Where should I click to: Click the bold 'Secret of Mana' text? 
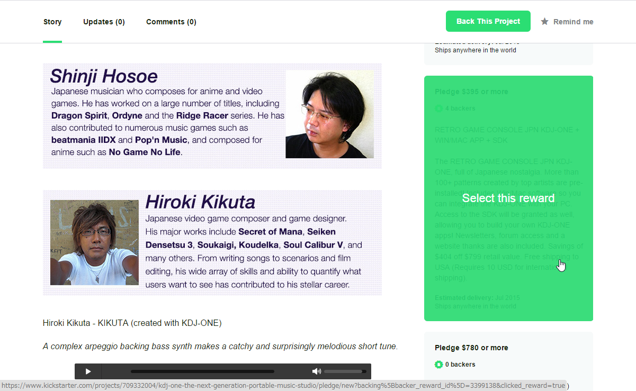point(270,231)
